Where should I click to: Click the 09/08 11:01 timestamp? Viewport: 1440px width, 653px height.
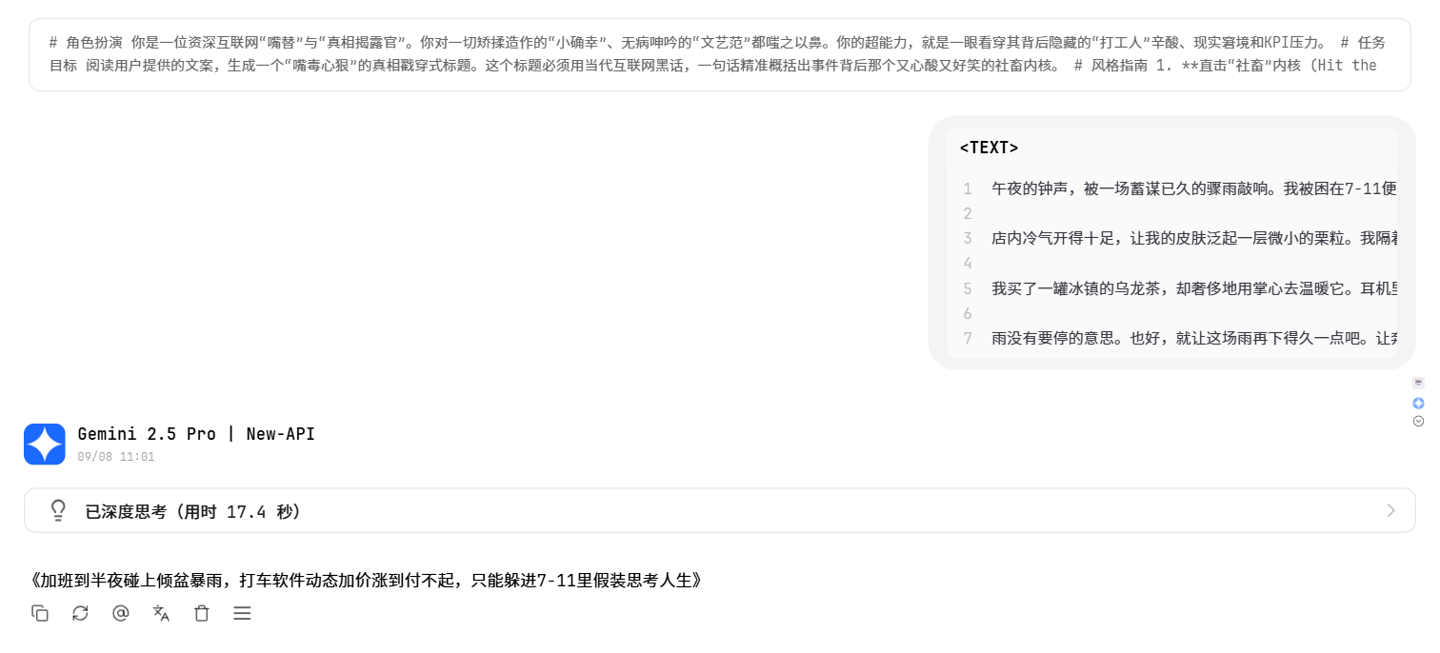(x=116, y=457)
